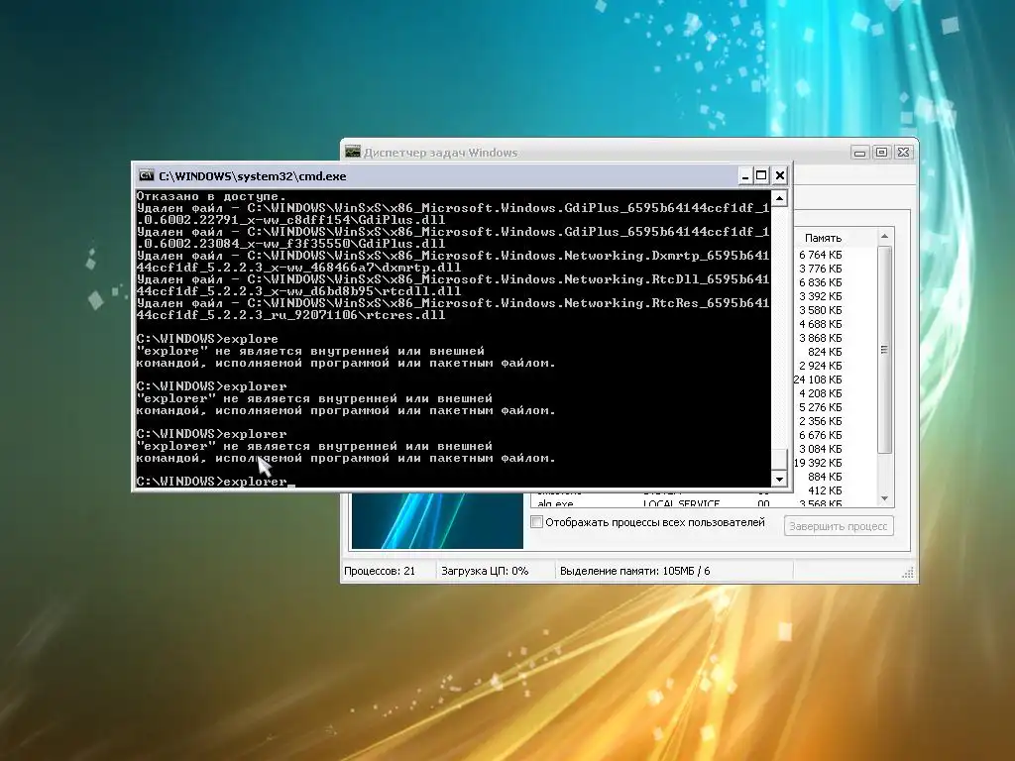Click the Загрузка ЦП: 0% status entry
The height and width of the screenshot is (761, 1015).
(485, 571)
